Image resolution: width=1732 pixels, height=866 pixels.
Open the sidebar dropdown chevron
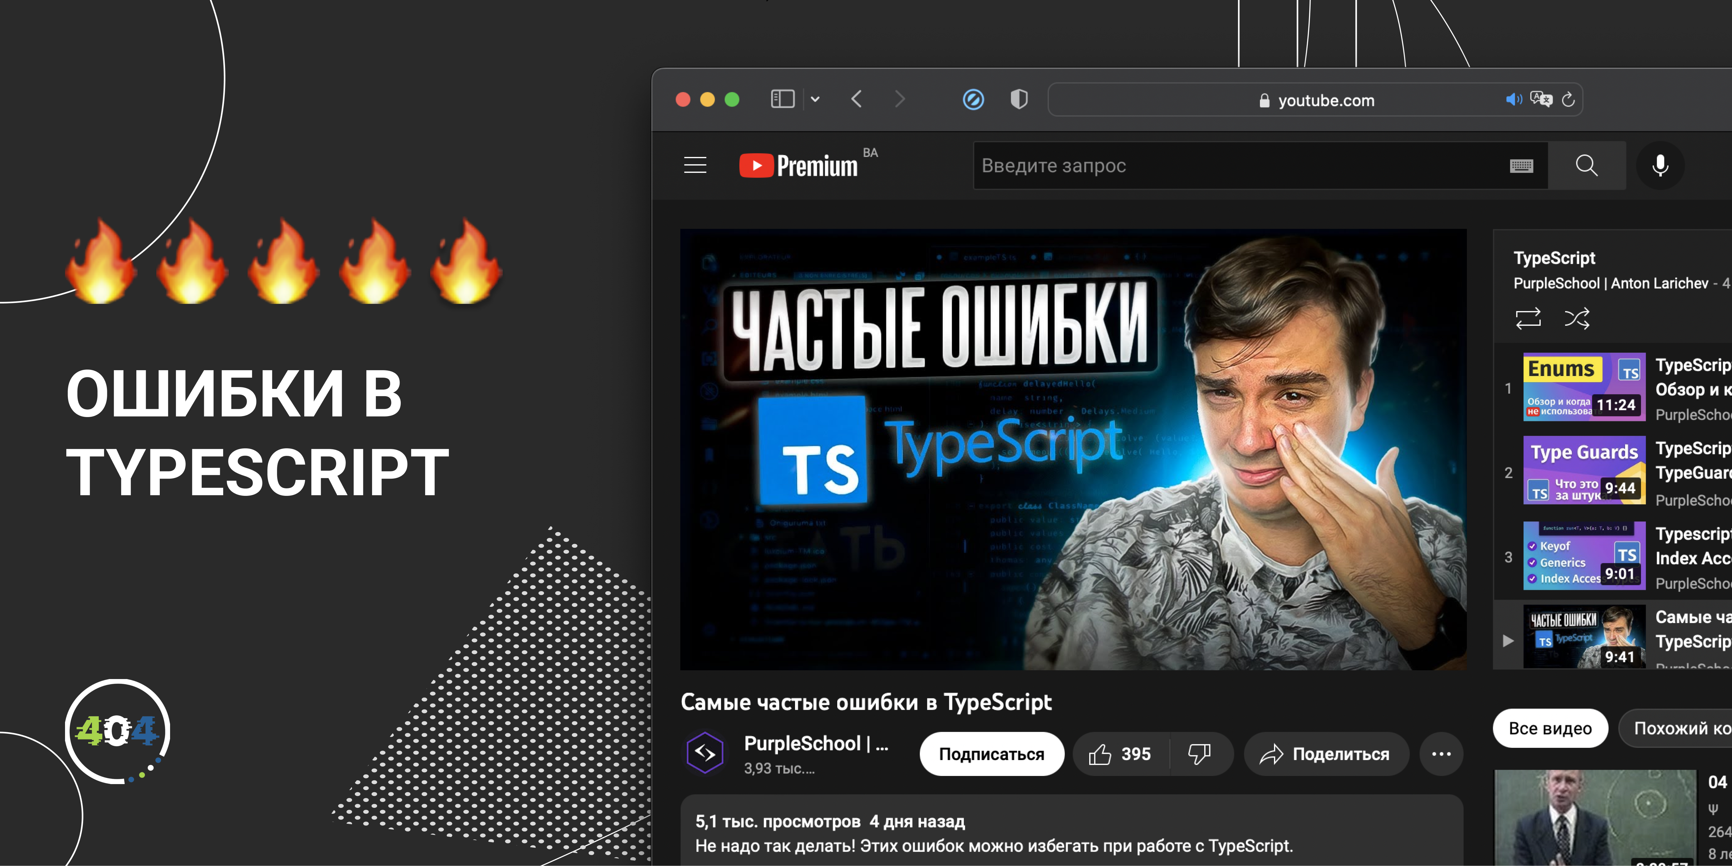pyautogui.click(x=815, y=99)
